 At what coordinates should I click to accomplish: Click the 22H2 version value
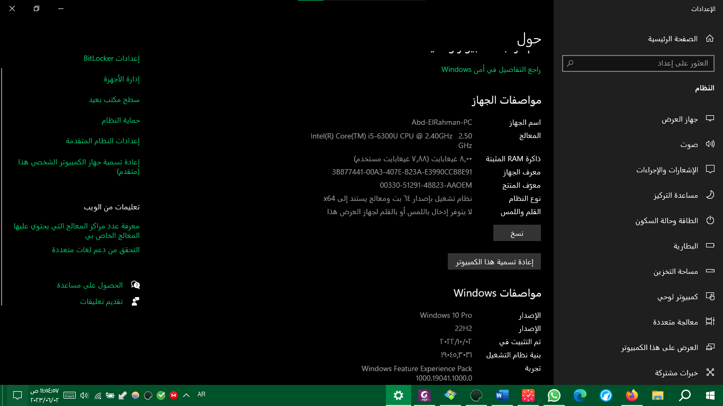click(463, 328)
